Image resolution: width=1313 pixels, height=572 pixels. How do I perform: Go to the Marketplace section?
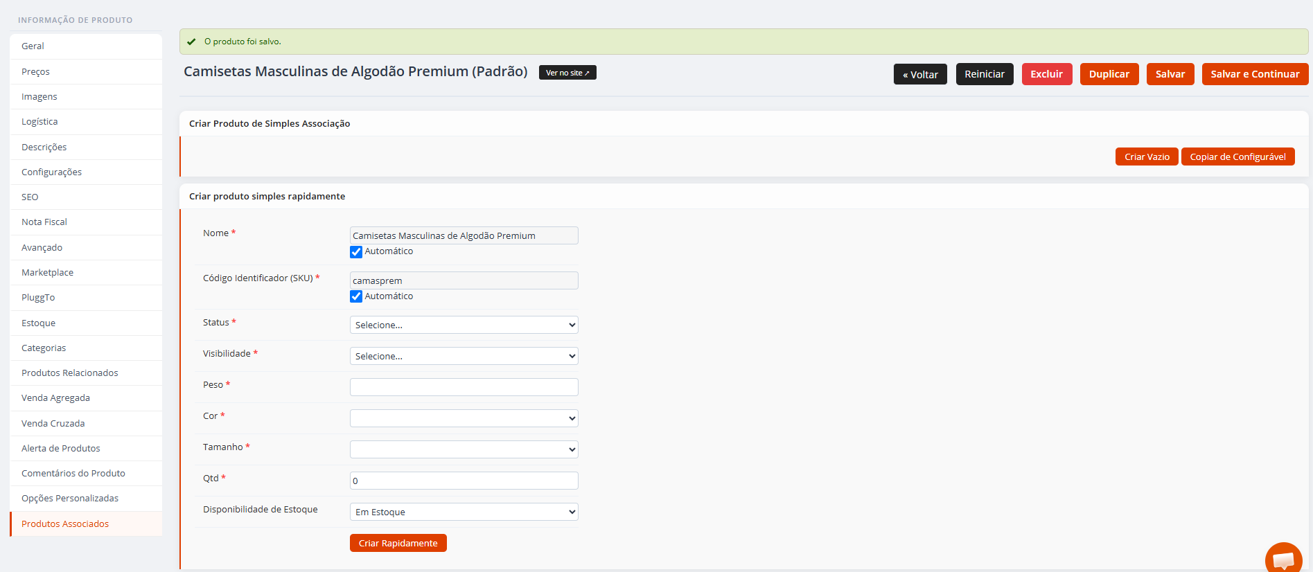86,272
